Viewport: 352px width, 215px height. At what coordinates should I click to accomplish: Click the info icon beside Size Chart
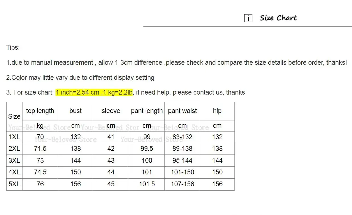[x=248, y=18]
